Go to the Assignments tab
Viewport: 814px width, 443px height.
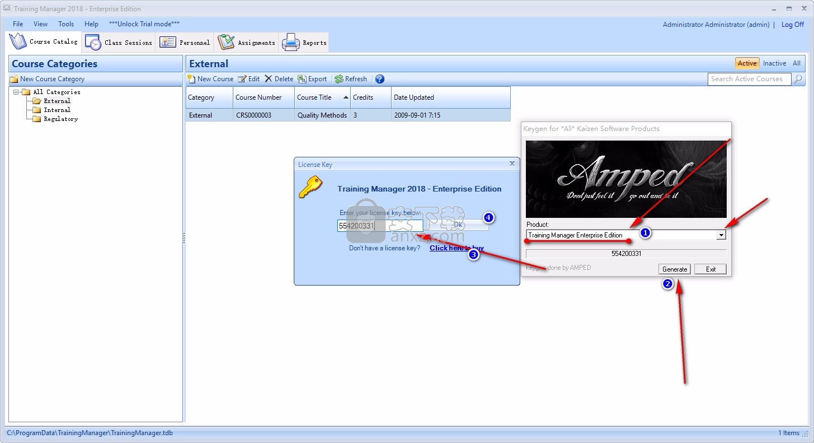[x=246, y=43]
